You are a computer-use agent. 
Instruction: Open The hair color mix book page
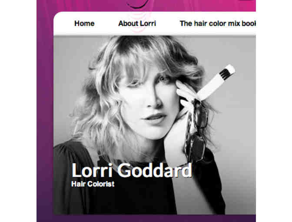click(218, 24)
